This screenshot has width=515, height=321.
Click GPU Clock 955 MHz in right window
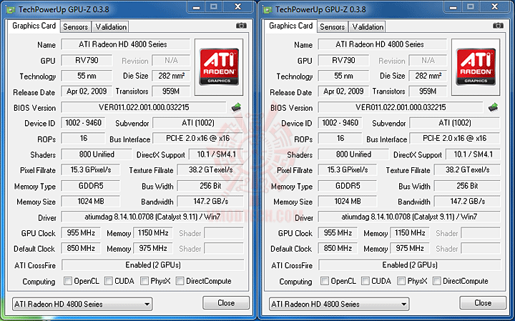(x=338, y=233)
